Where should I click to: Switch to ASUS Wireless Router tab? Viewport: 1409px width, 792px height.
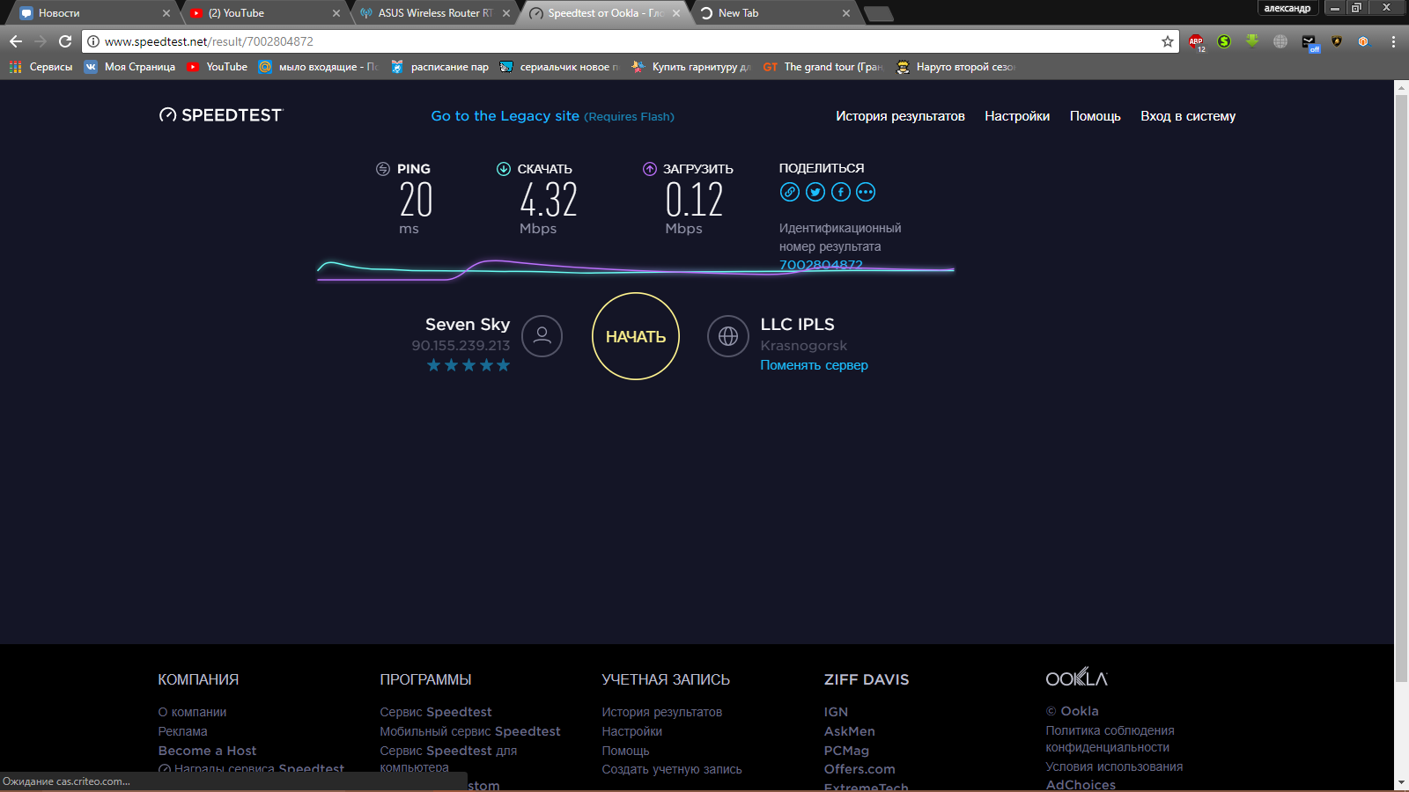pos(435,13)
